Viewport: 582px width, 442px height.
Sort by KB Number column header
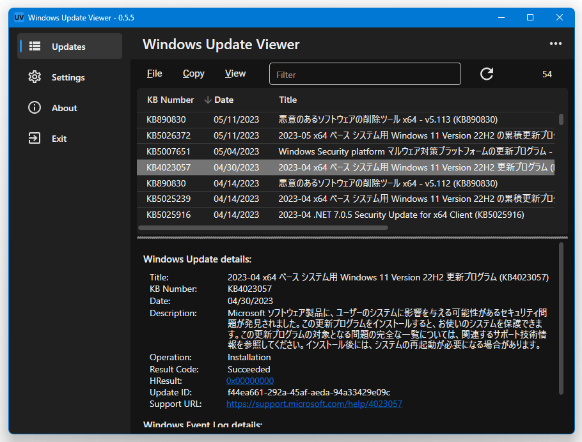170,100
